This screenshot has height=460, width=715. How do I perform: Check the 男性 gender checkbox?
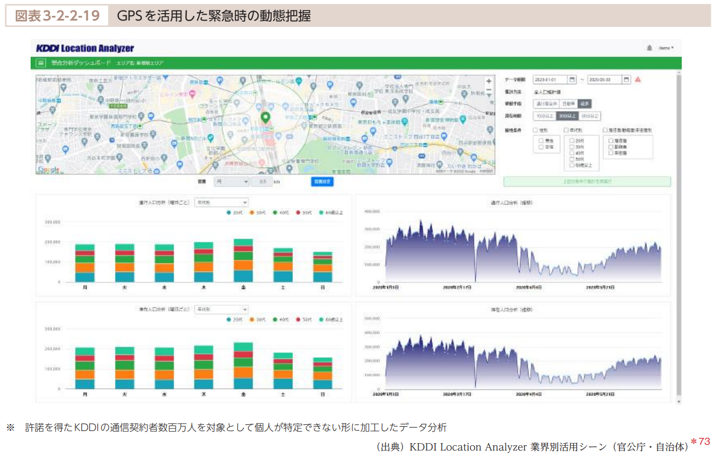(x=541, y=141)
